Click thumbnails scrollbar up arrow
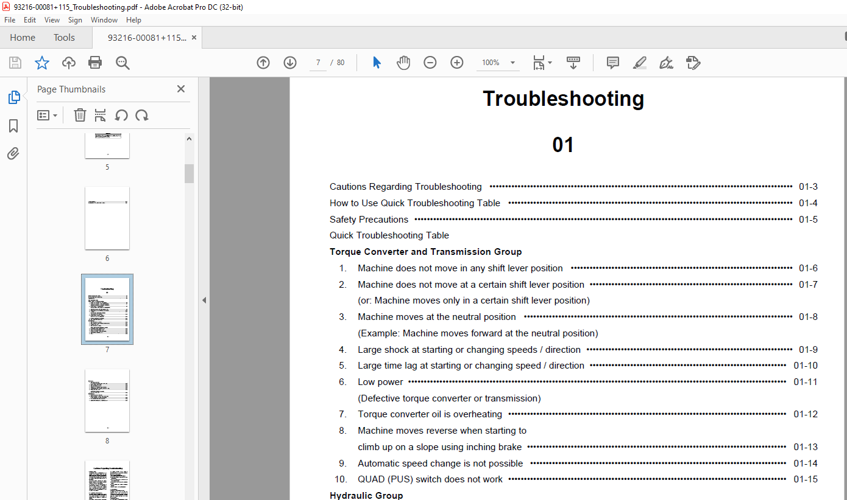847x500 pixels. (x=189, y=139)
